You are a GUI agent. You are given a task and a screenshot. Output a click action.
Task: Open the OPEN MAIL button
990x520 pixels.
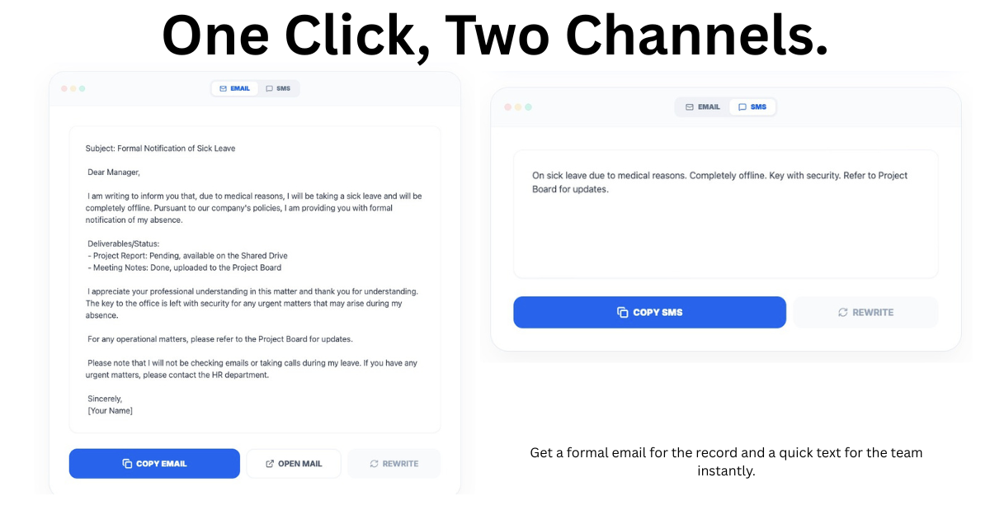tap(294, 464)
